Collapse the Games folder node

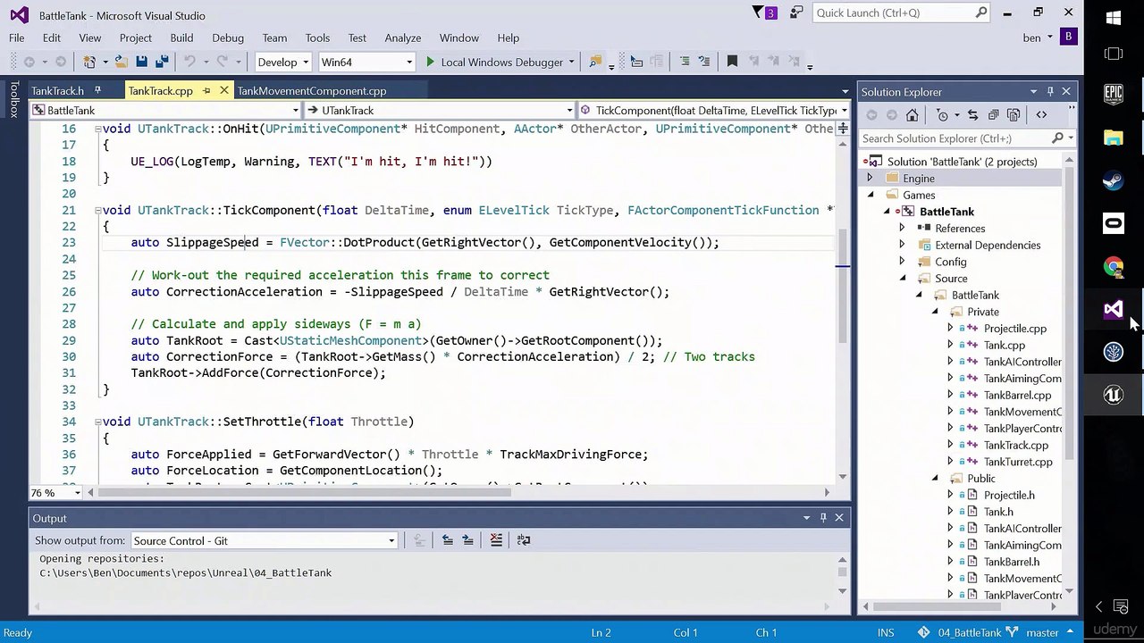coord(870,195)
